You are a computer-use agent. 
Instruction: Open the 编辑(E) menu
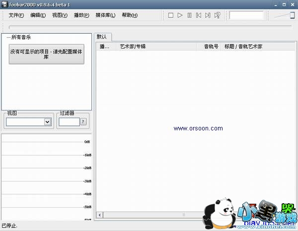pos(38,15)
